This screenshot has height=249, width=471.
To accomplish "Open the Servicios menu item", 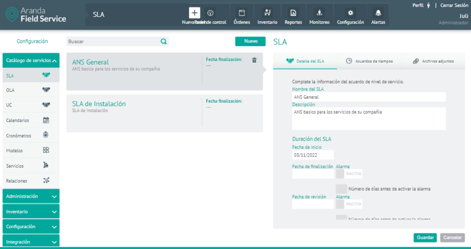I will click(x=31, y=165).
